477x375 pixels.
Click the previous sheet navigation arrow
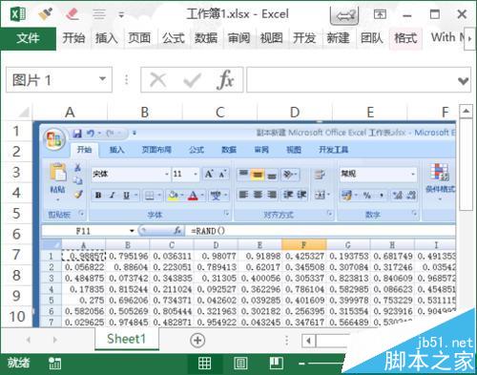[29, 340]
